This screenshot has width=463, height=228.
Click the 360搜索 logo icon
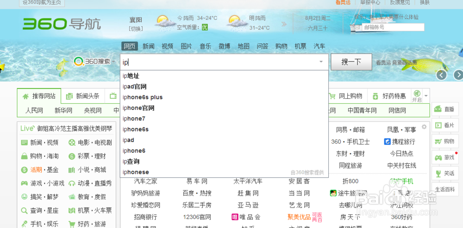coord(79,61)
